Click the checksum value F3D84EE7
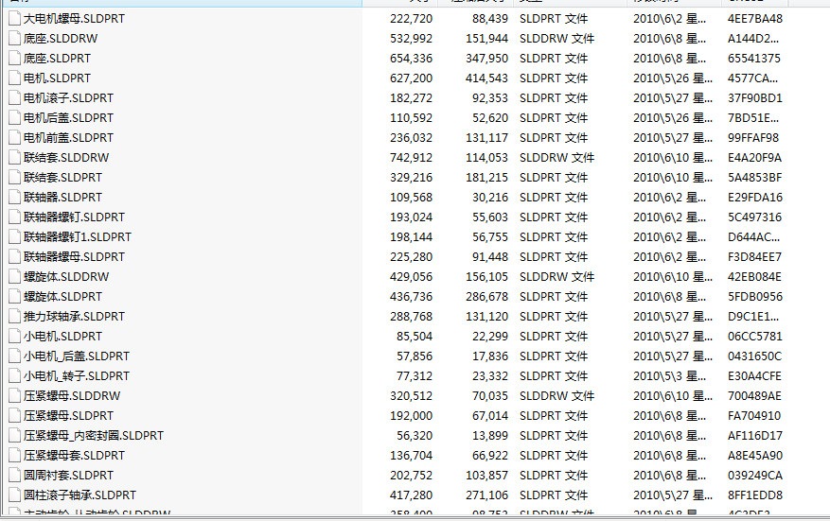 click(755, 257)
